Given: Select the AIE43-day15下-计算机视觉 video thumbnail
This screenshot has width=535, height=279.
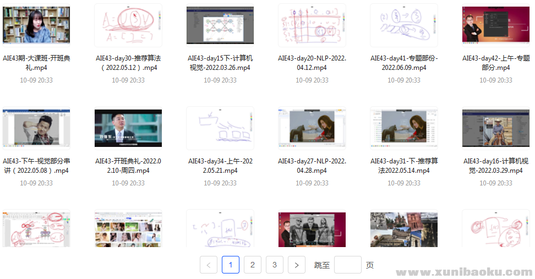Looking at the screenshot, I should [x=220, y=25].
